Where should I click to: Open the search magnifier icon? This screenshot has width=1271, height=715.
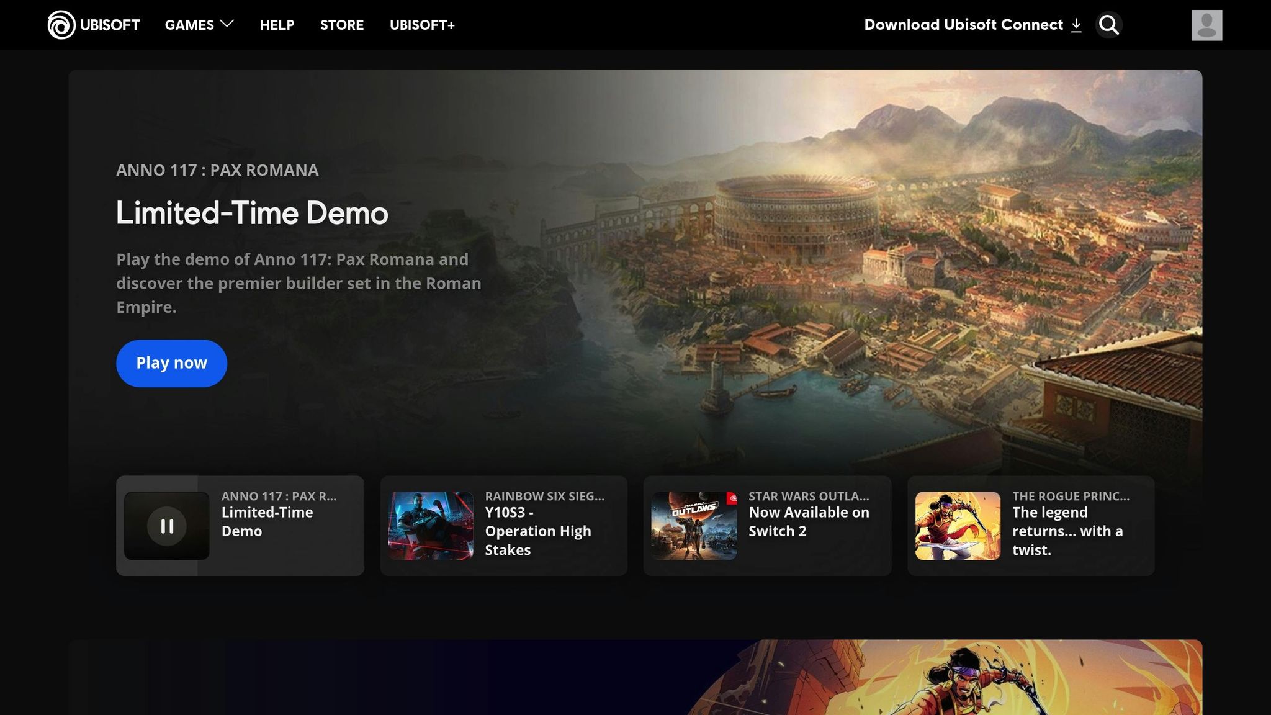point(1108,25)
